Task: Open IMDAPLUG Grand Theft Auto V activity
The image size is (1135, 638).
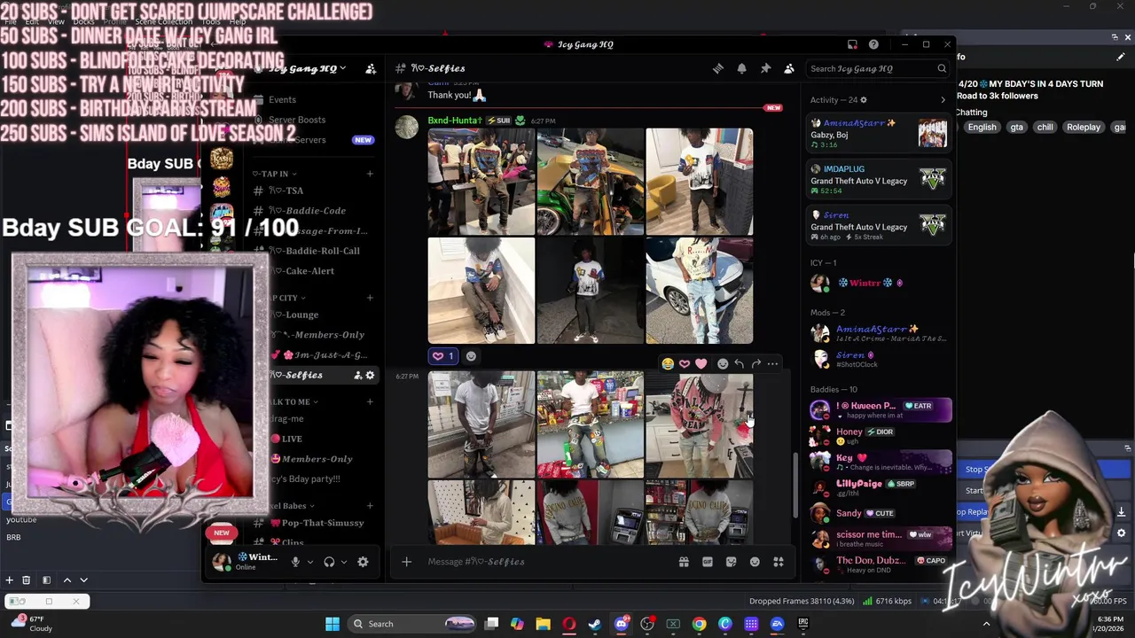Action: (880, 180)
